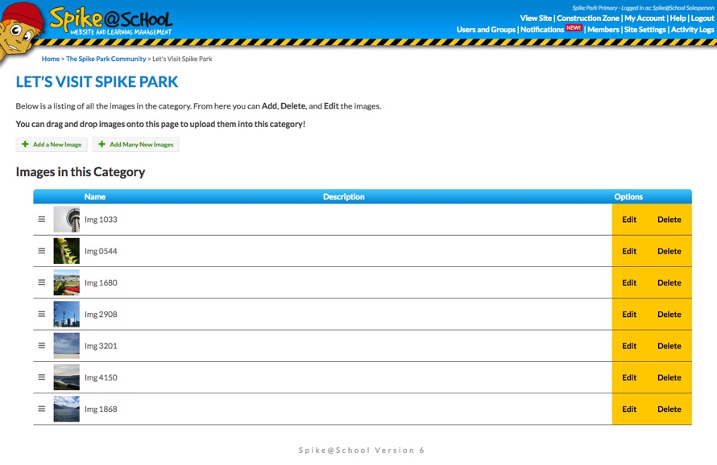Open the Img 1680 thumbnail
Screen dimensions: 717x465
coord(66,282)
